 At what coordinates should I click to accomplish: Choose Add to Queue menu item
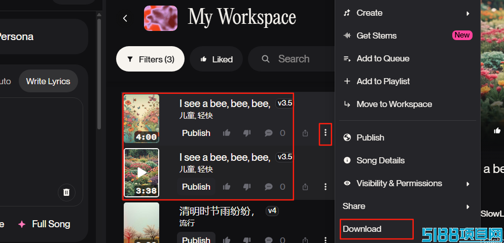[408, 58]
